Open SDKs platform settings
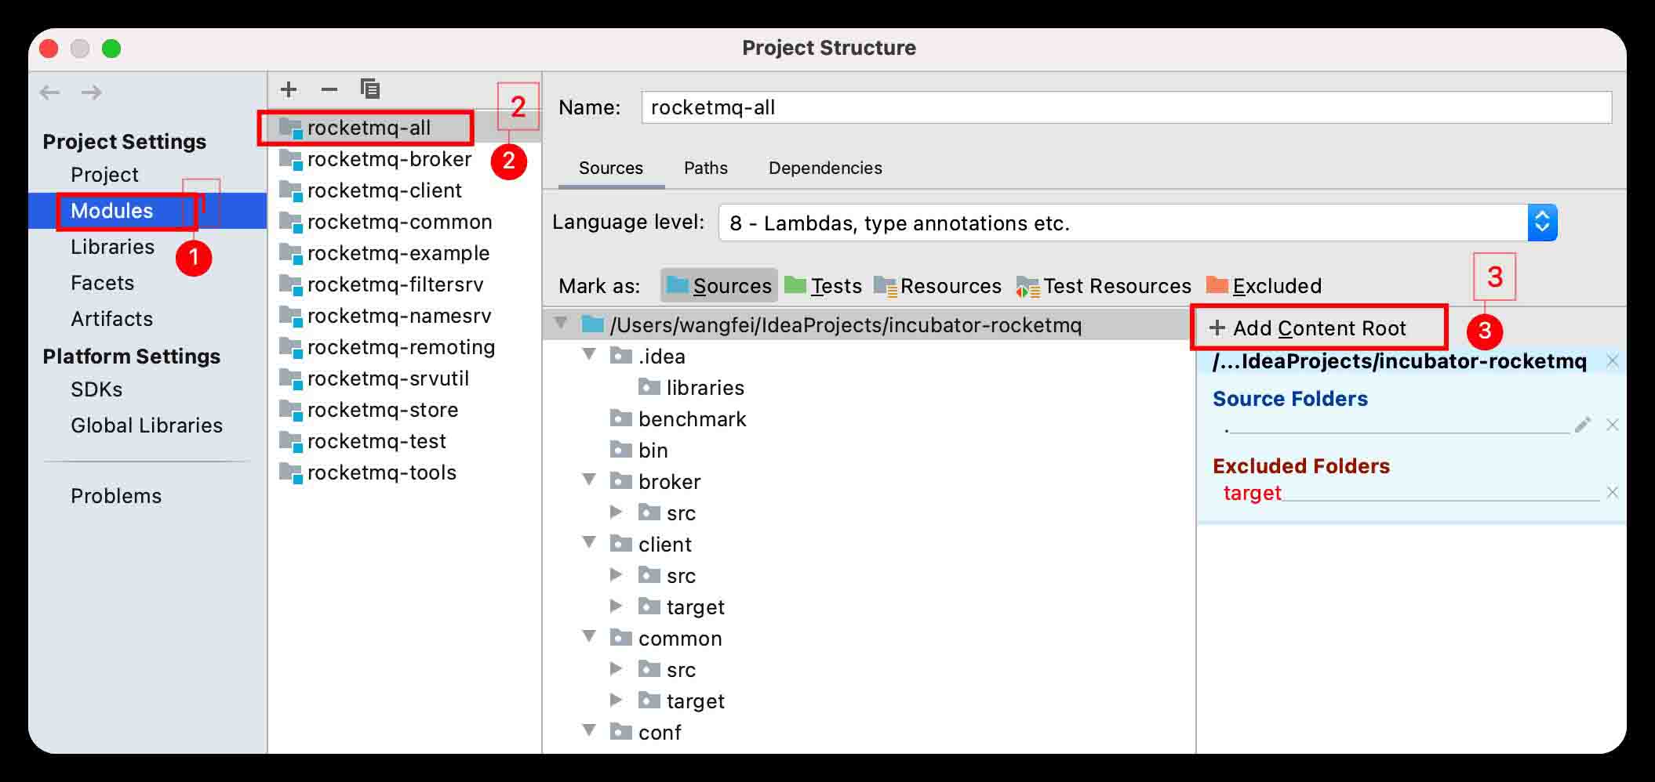This screenshot has width=1655, height=782. tap(96, 389)
